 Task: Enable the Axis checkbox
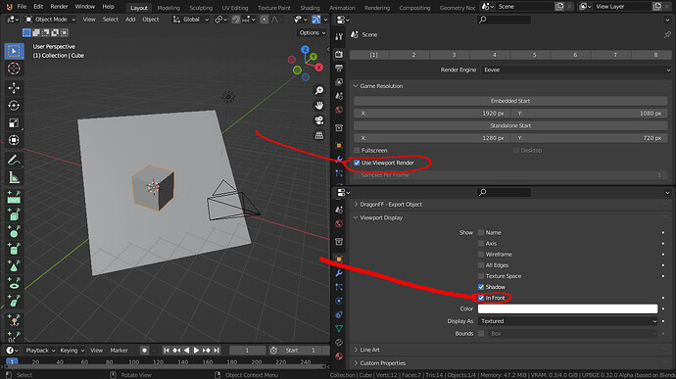pyautogui.click(x=481, y=244)
